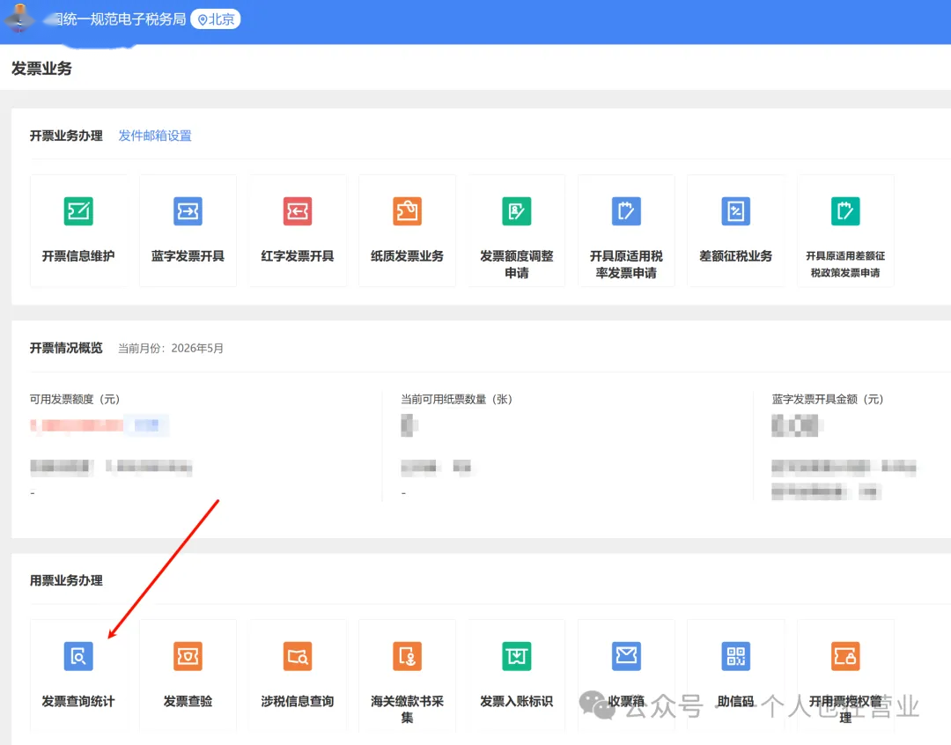Click 蓝字发票开具金额(元) label
951x745 pixels.
(x=827, y=399)
